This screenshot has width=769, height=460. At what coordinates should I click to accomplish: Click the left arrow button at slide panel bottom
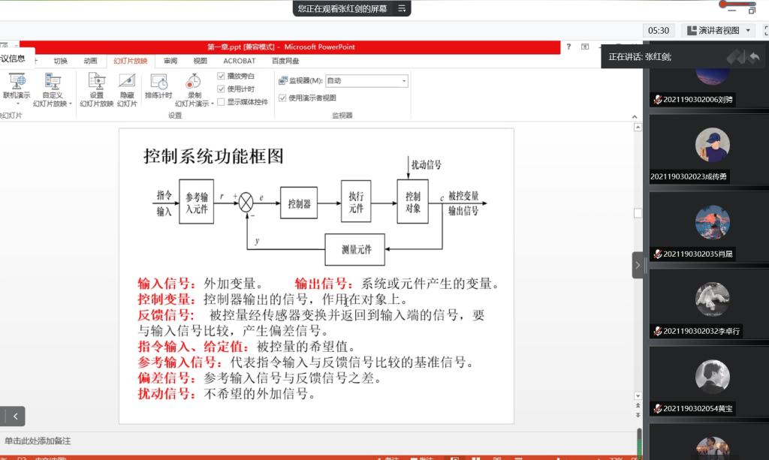point(14,416)
